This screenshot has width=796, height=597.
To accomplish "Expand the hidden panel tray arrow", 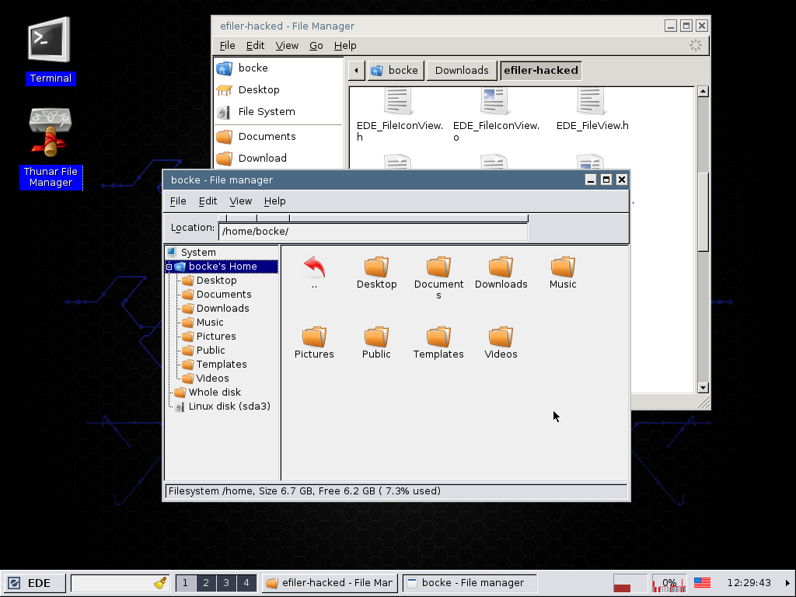I will point(787,583).
